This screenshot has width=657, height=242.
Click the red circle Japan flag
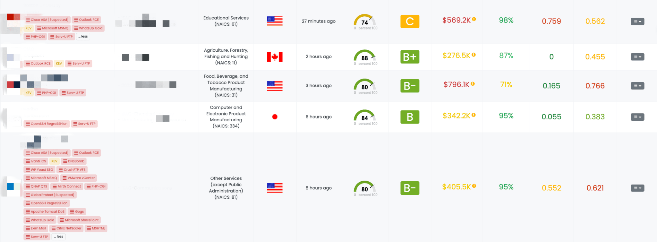click(x=275, y=117)
